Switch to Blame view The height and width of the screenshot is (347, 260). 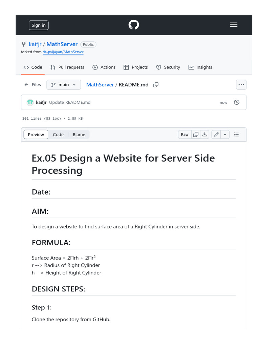point(79,135)
